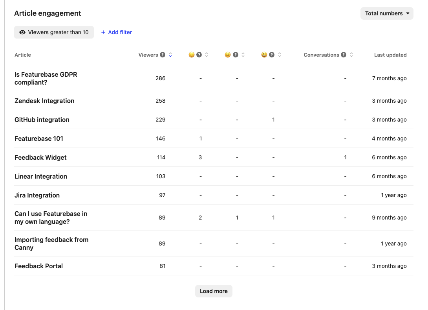
Task: Sort by Viewers using the sort arrows
Action: coord(170,55)
